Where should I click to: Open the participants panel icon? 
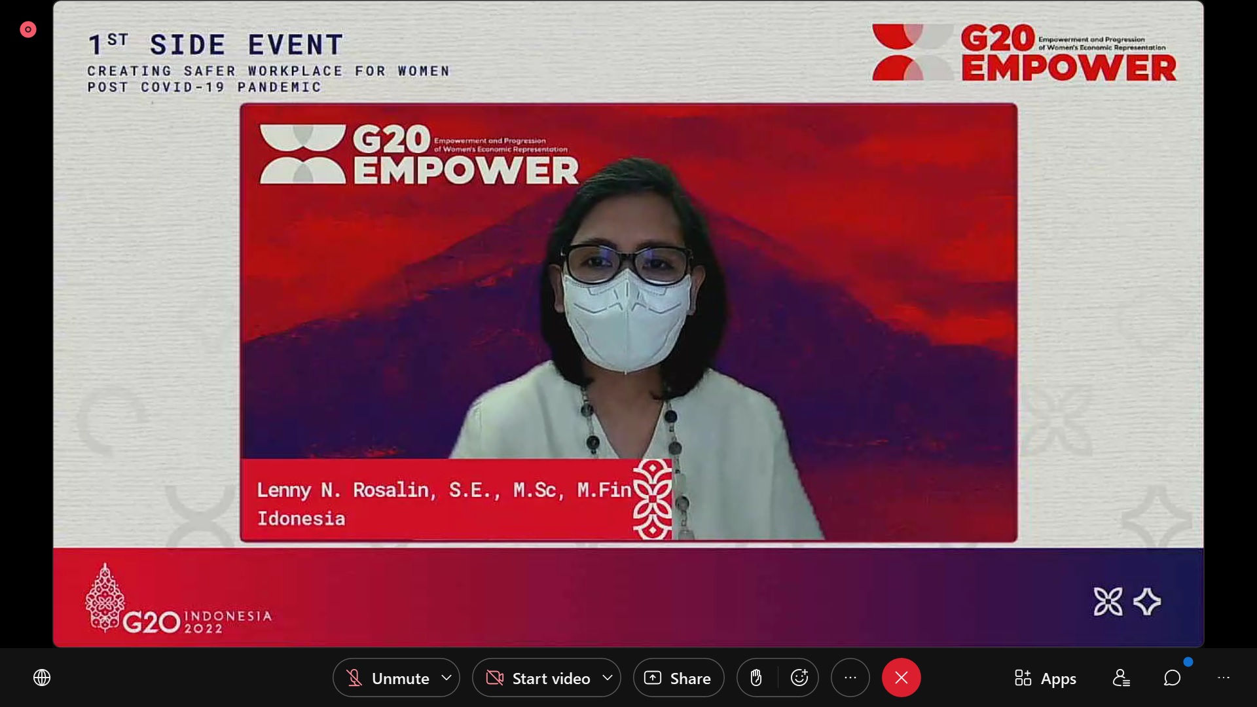1121,678
